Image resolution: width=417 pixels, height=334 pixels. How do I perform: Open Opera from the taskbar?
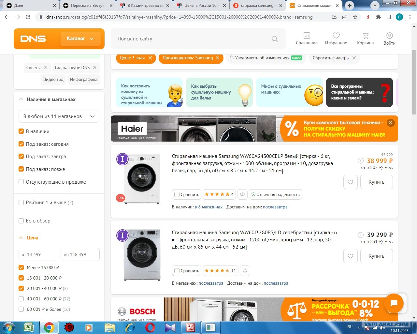click(150, 327)
